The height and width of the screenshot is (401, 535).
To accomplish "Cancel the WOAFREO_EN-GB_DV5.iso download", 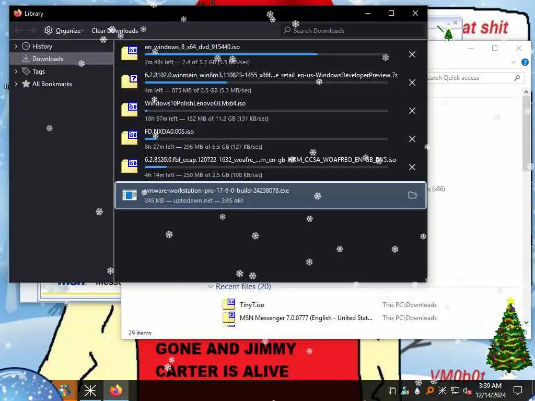I will pyautogui.click(x=412, y=167).
